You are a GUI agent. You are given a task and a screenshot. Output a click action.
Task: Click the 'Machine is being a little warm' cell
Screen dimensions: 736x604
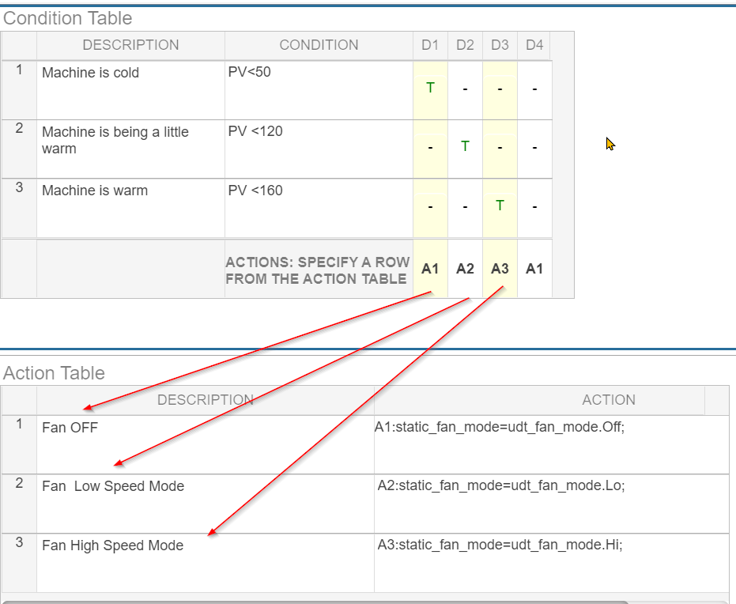(130, 149)
